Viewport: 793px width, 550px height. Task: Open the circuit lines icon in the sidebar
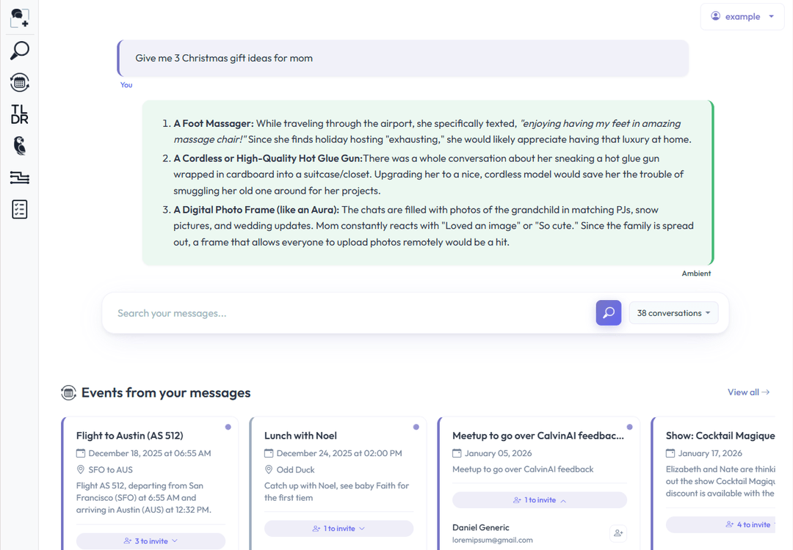[20, 177]
